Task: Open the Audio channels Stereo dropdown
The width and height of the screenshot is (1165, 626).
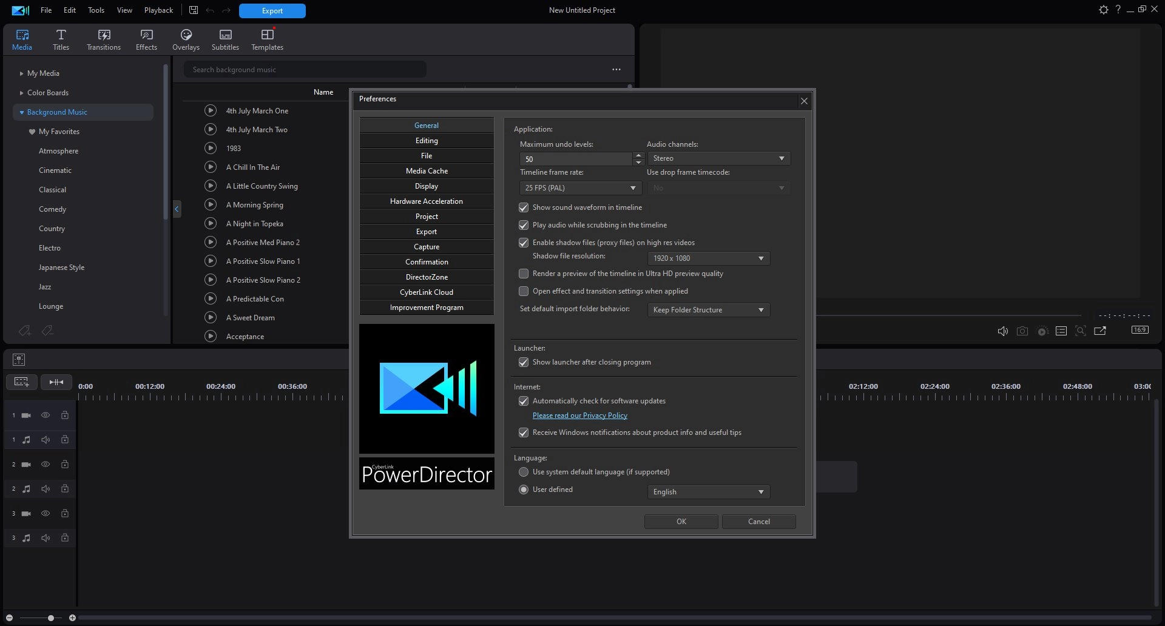Action: (x=718, y=158)
